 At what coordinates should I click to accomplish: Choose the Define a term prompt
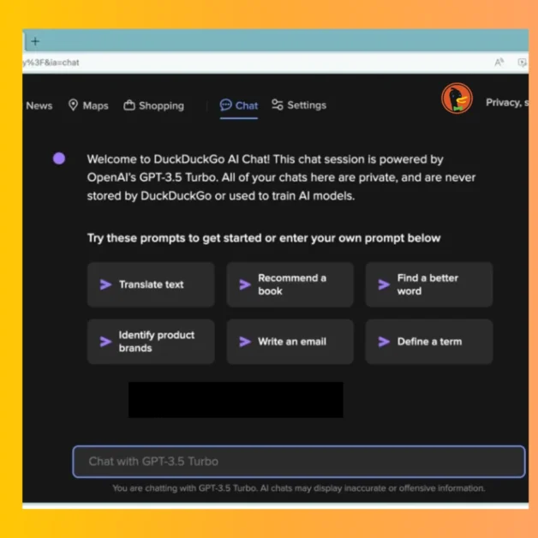tap(429, 342)
